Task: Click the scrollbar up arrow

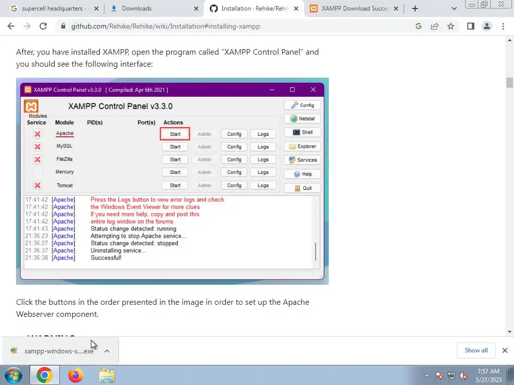Action: pyautogui.click(x=509, y=40)
